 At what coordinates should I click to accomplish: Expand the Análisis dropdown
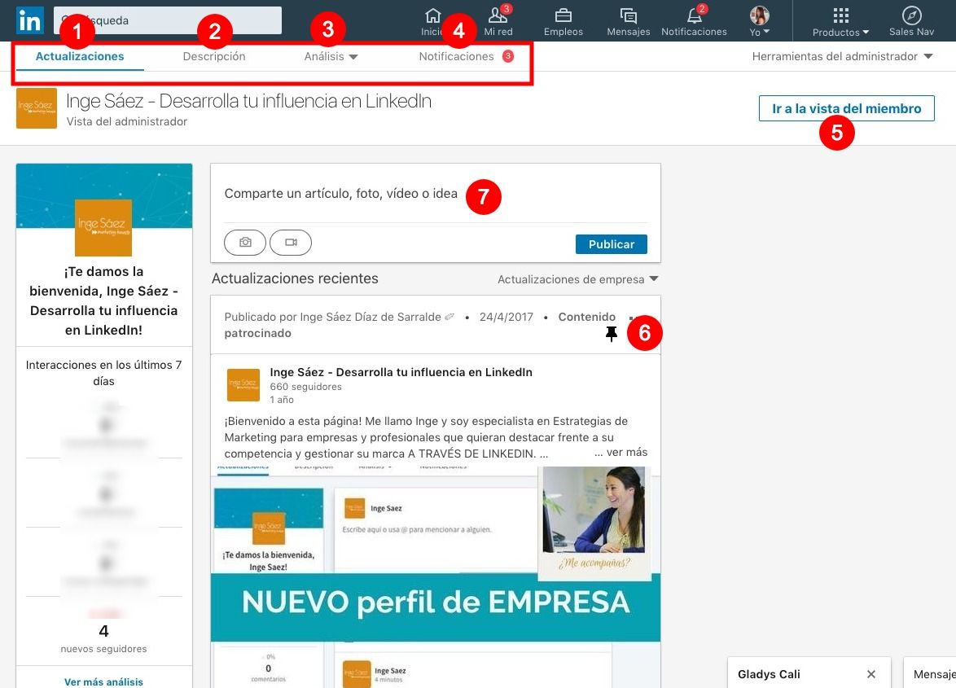pyautogui.click(x=331, y=57)
